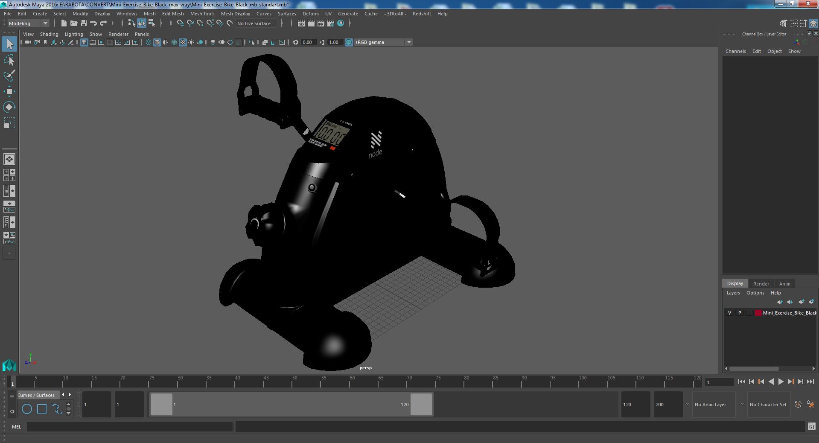Click the square NURBS shelf icon

point(42,409)
